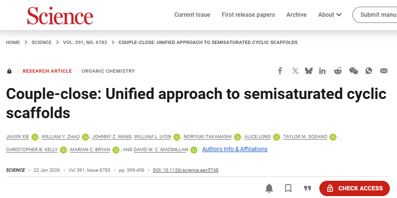Expand the About dropdown menu

[330, 15]
